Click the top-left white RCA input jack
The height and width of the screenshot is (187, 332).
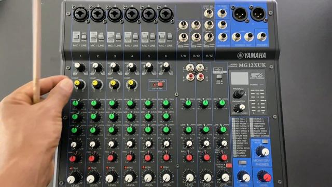[190, 68]
